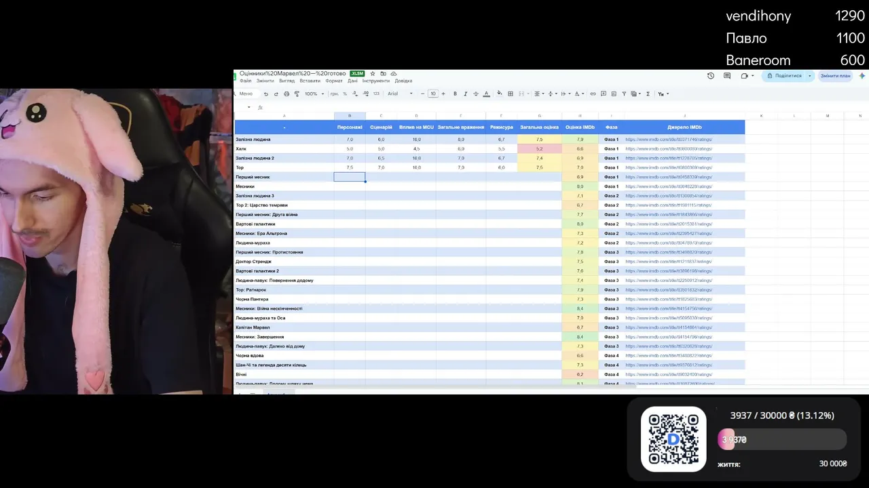Create a filter using funnel icon
Screen dimensions: 869x488
(624, 94)
